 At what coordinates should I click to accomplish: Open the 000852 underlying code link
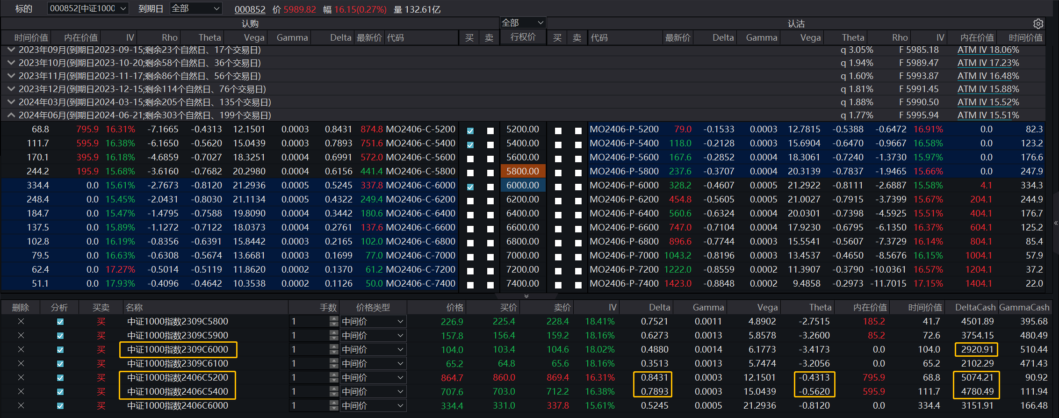(250, 10)
